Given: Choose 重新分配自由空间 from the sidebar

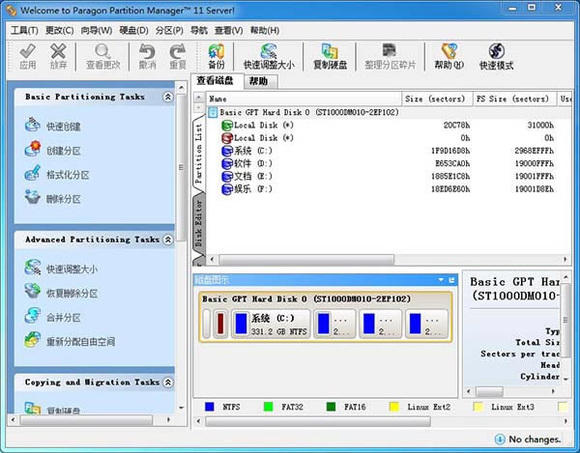Looking at the screenshot, I should 79,342.
